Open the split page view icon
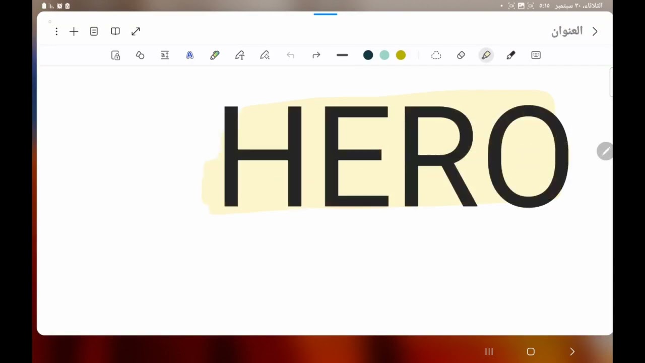The height and width of the screenshot is (363, 645). 115,31
